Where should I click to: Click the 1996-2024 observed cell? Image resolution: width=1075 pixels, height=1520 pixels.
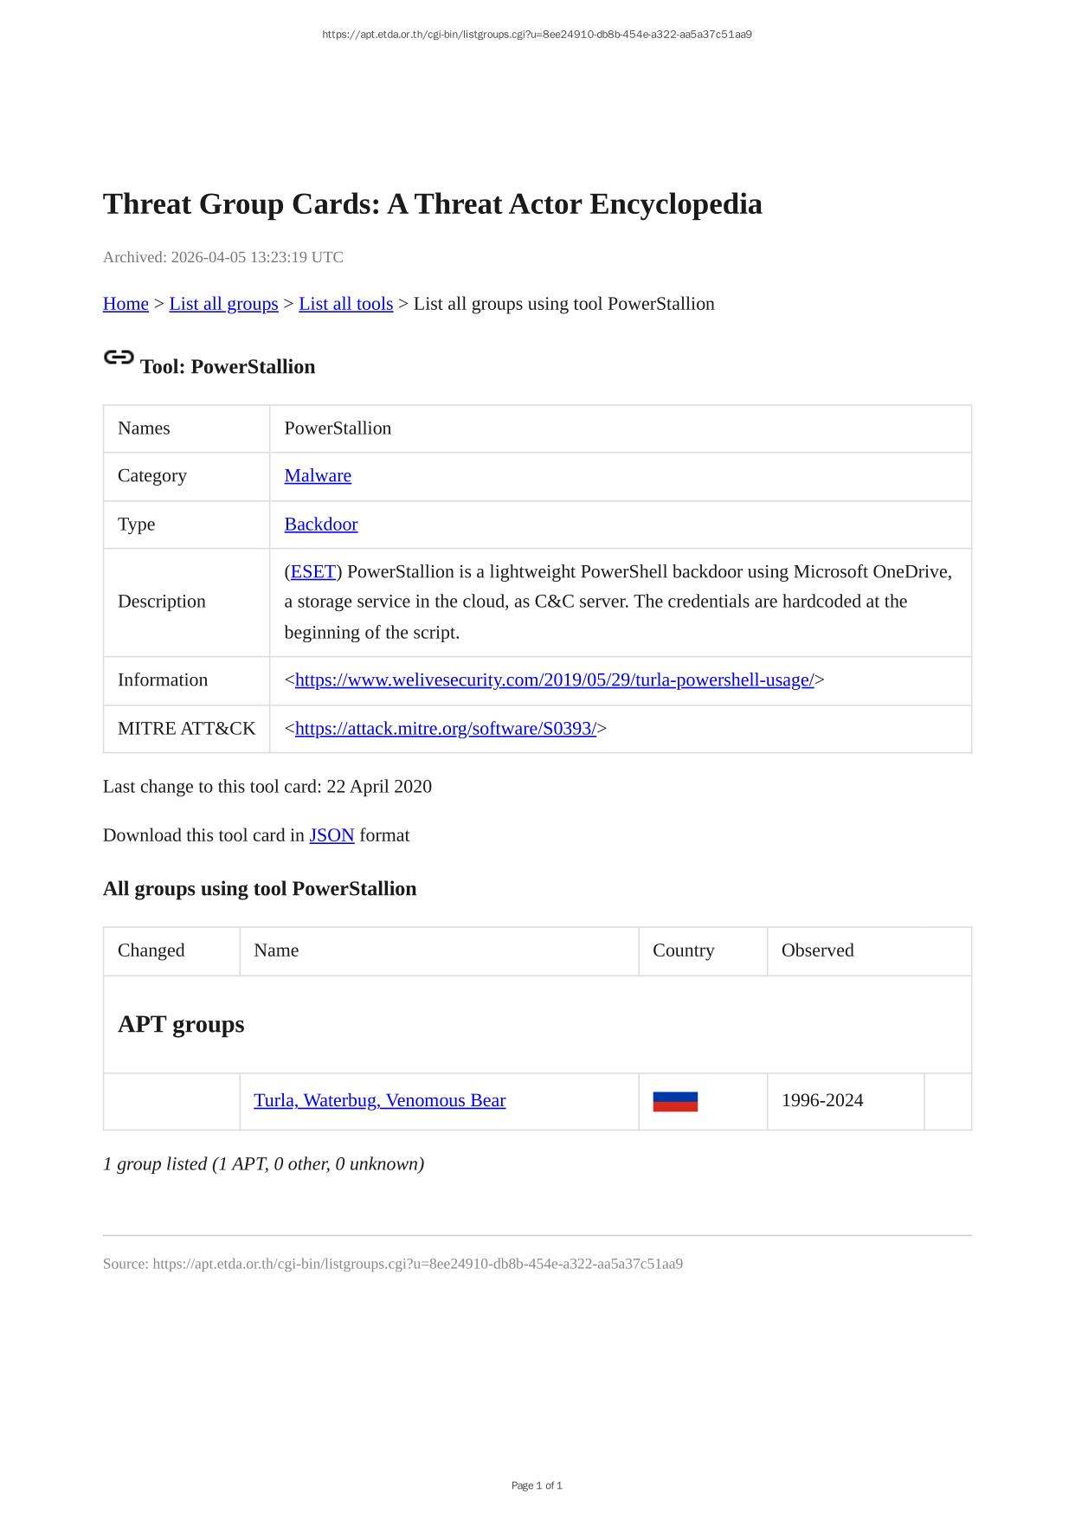point(821,1101)
